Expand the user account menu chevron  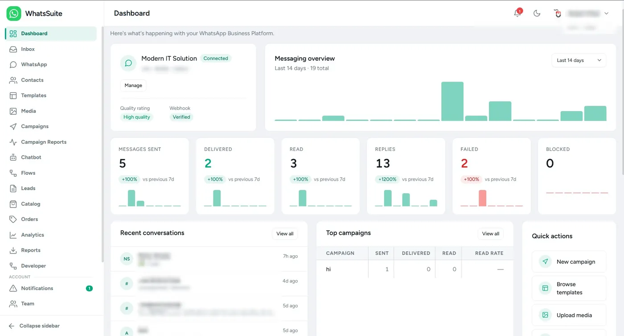606,13
